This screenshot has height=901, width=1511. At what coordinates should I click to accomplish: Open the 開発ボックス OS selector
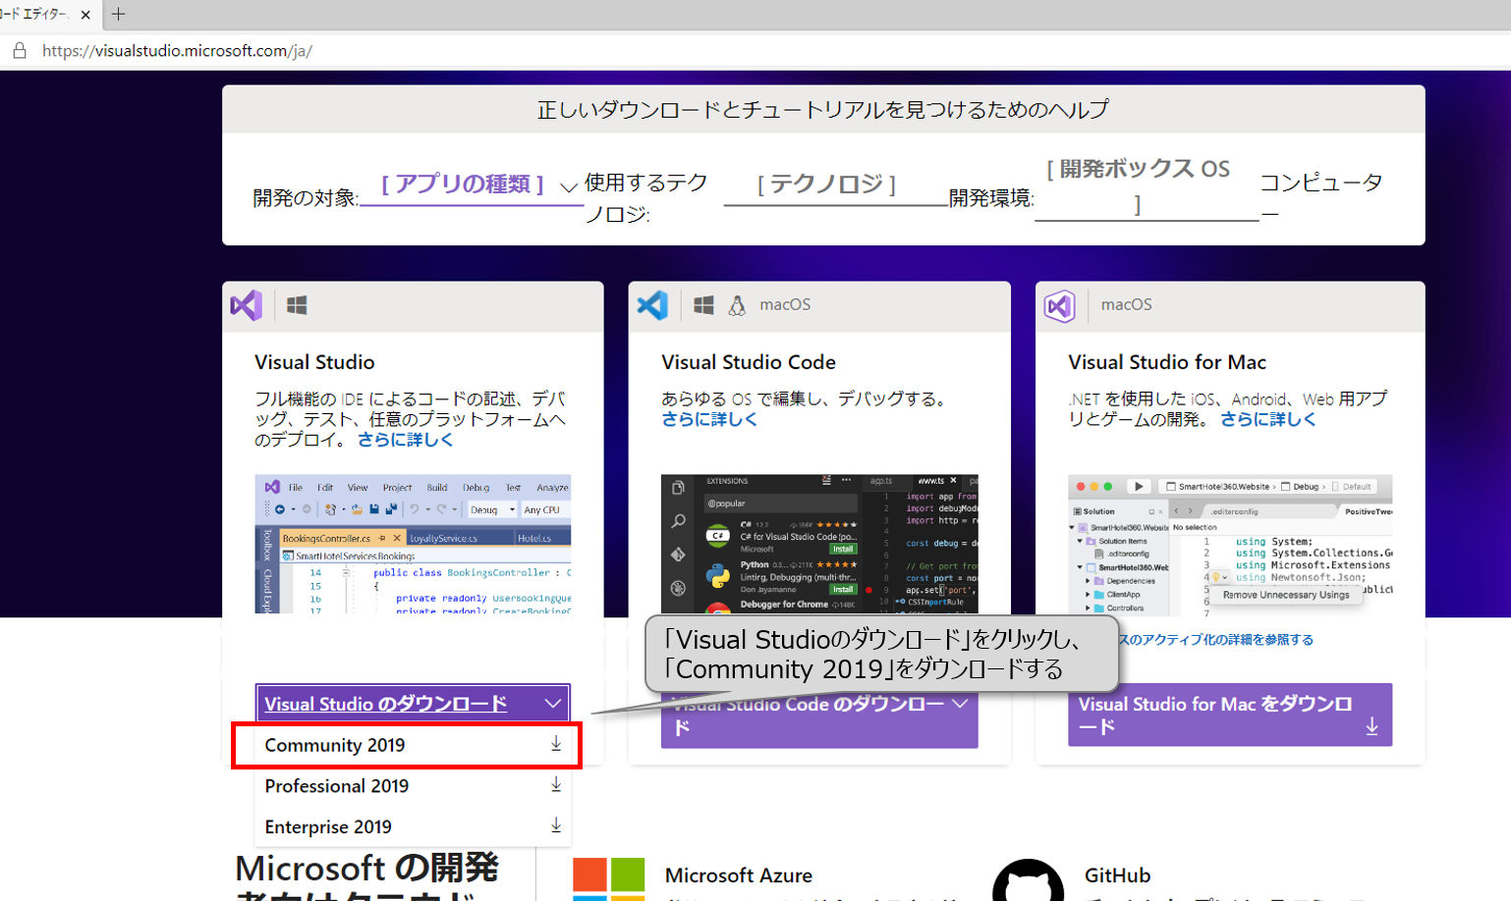(x=1147, y=186)
